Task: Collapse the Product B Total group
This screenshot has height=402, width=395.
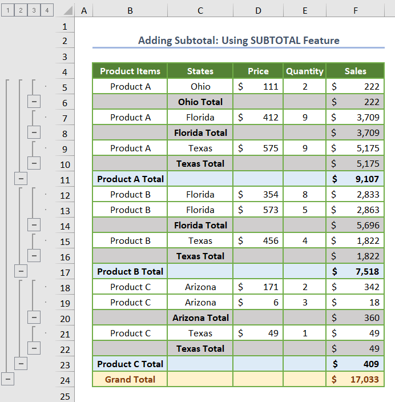Action: (x=21, y=271)
